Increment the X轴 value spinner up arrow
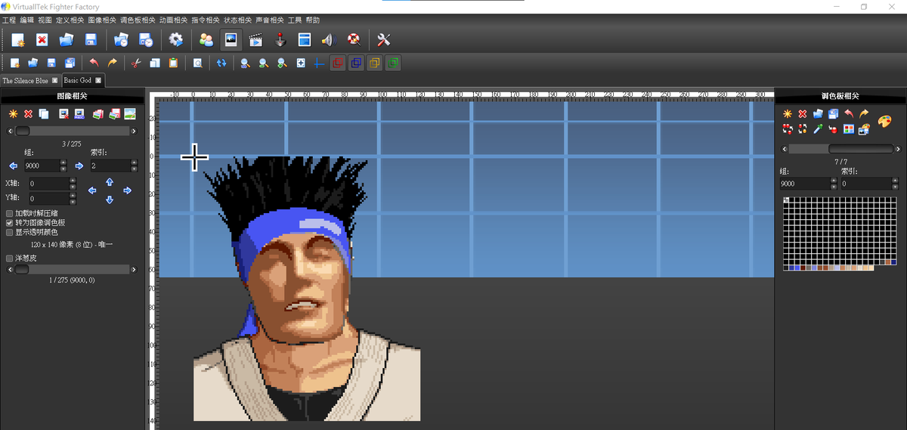Screen dimensions: 907x430 (73, 181)
